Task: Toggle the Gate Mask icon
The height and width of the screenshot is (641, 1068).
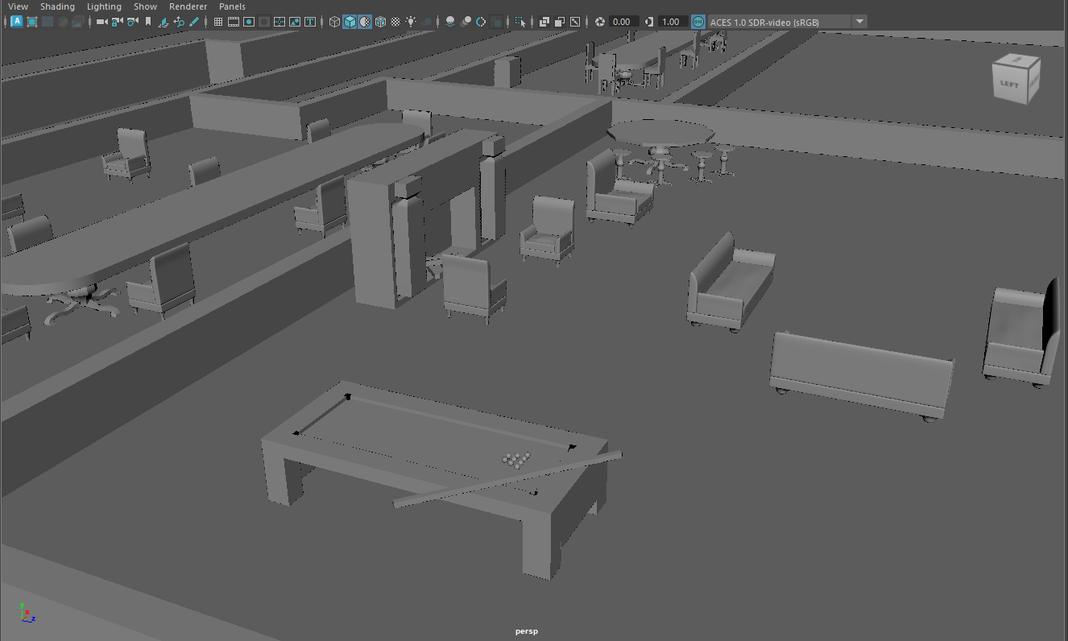Action: coord(264,22)
